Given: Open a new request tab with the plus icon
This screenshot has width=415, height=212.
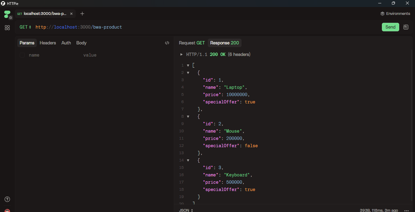Looking at the screenshot, I should pyautogui.click(x=82, y=13).
